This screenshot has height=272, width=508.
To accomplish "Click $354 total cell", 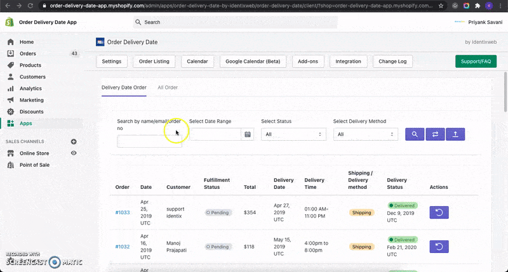I will click(x=250, y=212).
